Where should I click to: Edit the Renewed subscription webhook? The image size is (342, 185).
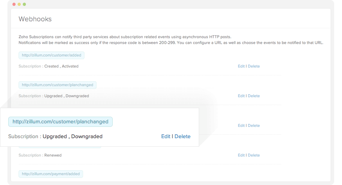click(x=241, y=155)
